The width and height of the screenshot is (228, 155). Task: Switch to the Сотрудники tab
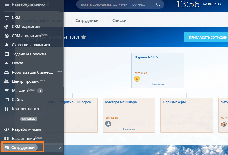coord(87,21)
